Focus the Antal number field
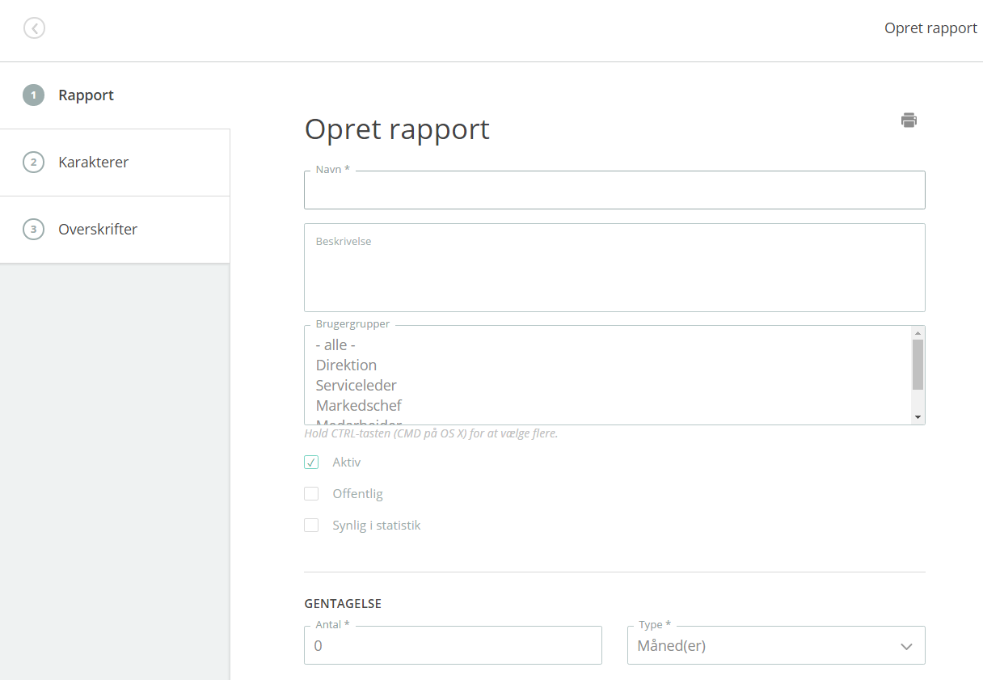This screenshot has width=983, height=680. (x=453, y=645)
